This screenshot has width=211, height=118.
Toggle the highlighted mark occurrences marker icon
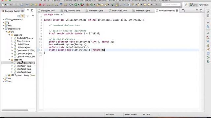117,5
